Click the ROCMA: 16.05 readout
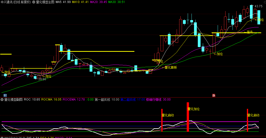Image resolution: width=266 pixels, height=138 pixels. (51, 100)
